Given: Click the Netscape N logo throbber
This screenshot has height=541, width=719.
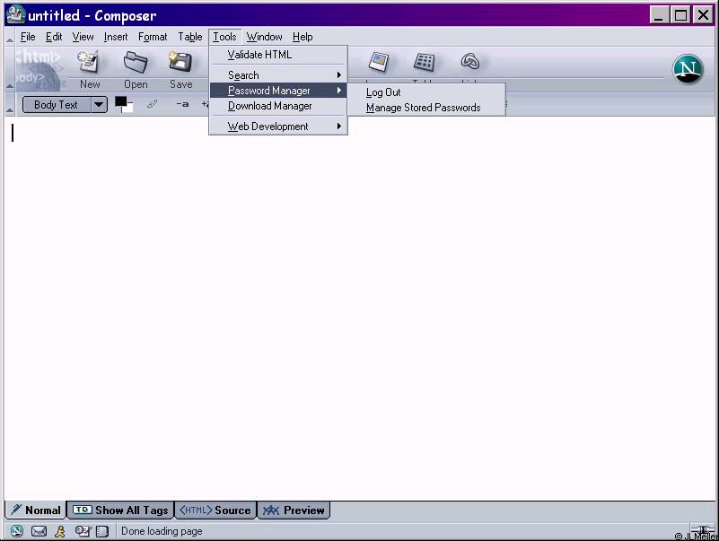Looking at the screenshot, I should (688, 69).
